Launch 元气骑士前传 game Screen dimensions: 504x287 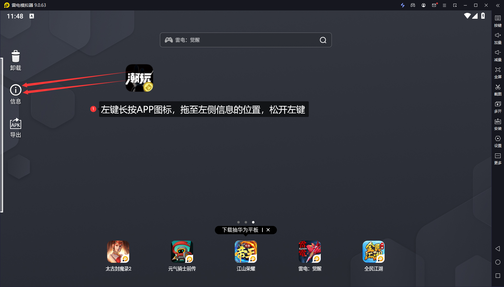(x=182, y=252)
